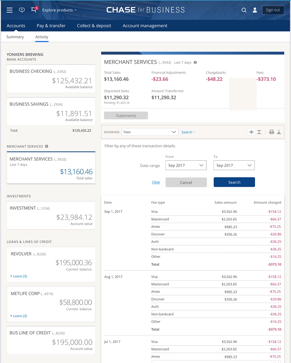Image resolution: width=291 pixels, height=363 pixels.
Task: Expand Loans (3) under Revolver
Action: (x=19, y=276)
